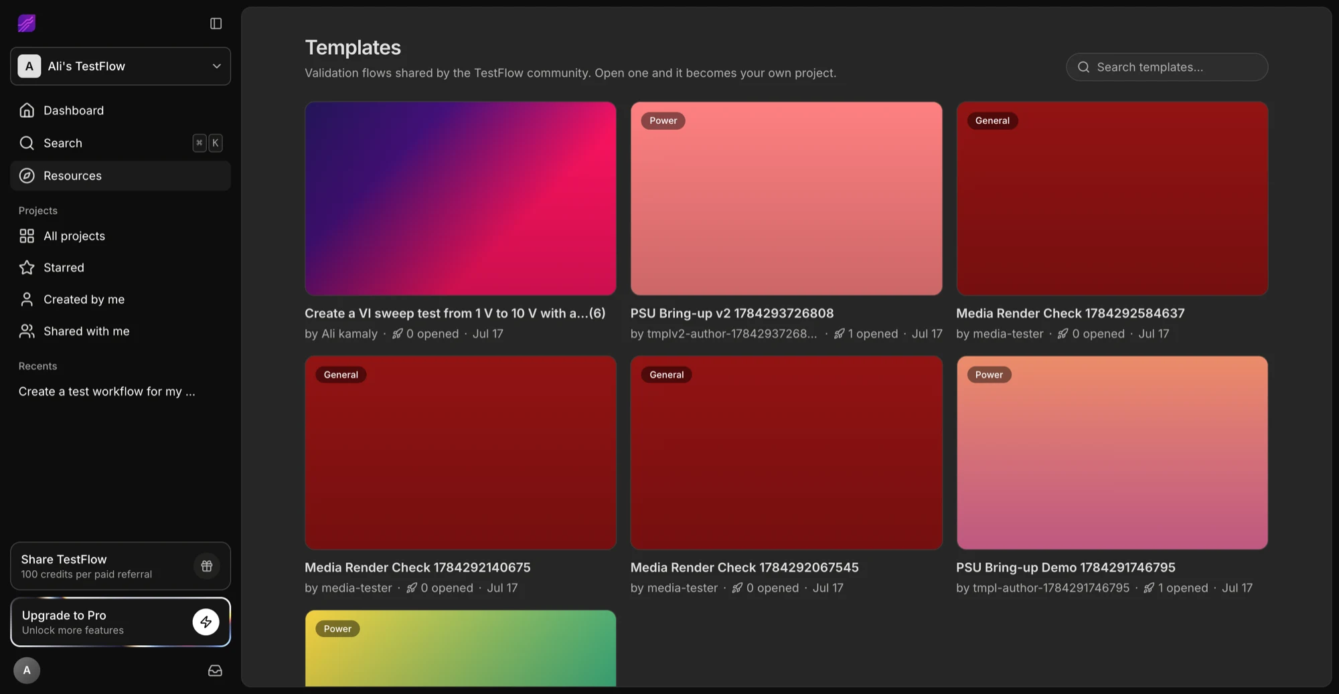Click Power tag on PSU Bring-up Demo card
This screenshot has height=694, width=1339.
click(989, 375)
